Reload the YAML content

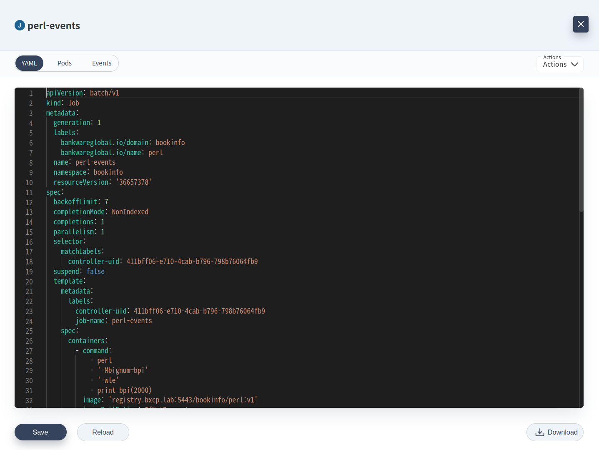coord(103,432)
